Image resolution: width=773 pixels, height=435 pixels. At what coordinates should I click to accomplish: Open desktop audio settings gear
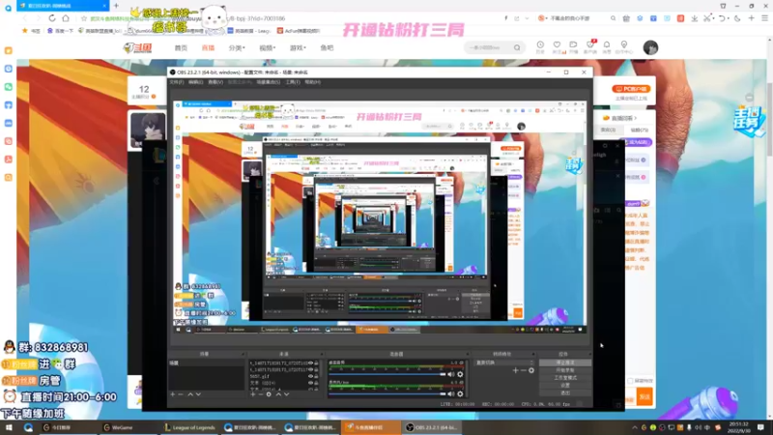[x=460, y=374]
